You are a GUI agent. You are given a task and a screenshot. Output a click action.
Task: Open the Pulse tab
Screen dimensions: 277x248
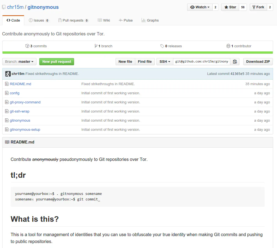(126, 20)
